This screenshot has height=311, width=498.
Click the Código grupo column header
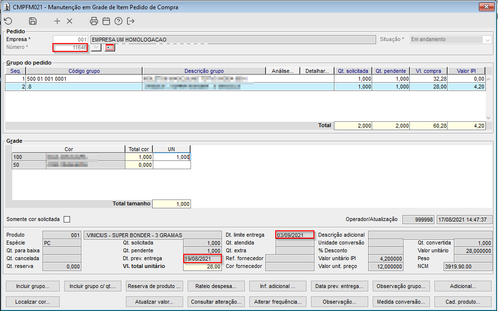[x=84, y=71]
